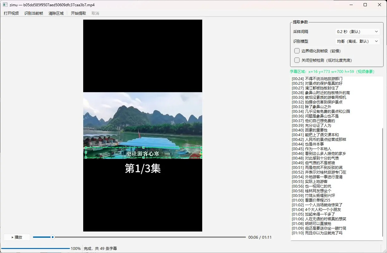The width and height of the screenshot is (387, 253).
Task: Select subtitle line [00:58] 桂林网友想坐个
Action: pyautogui.click(x=311, y=191)
